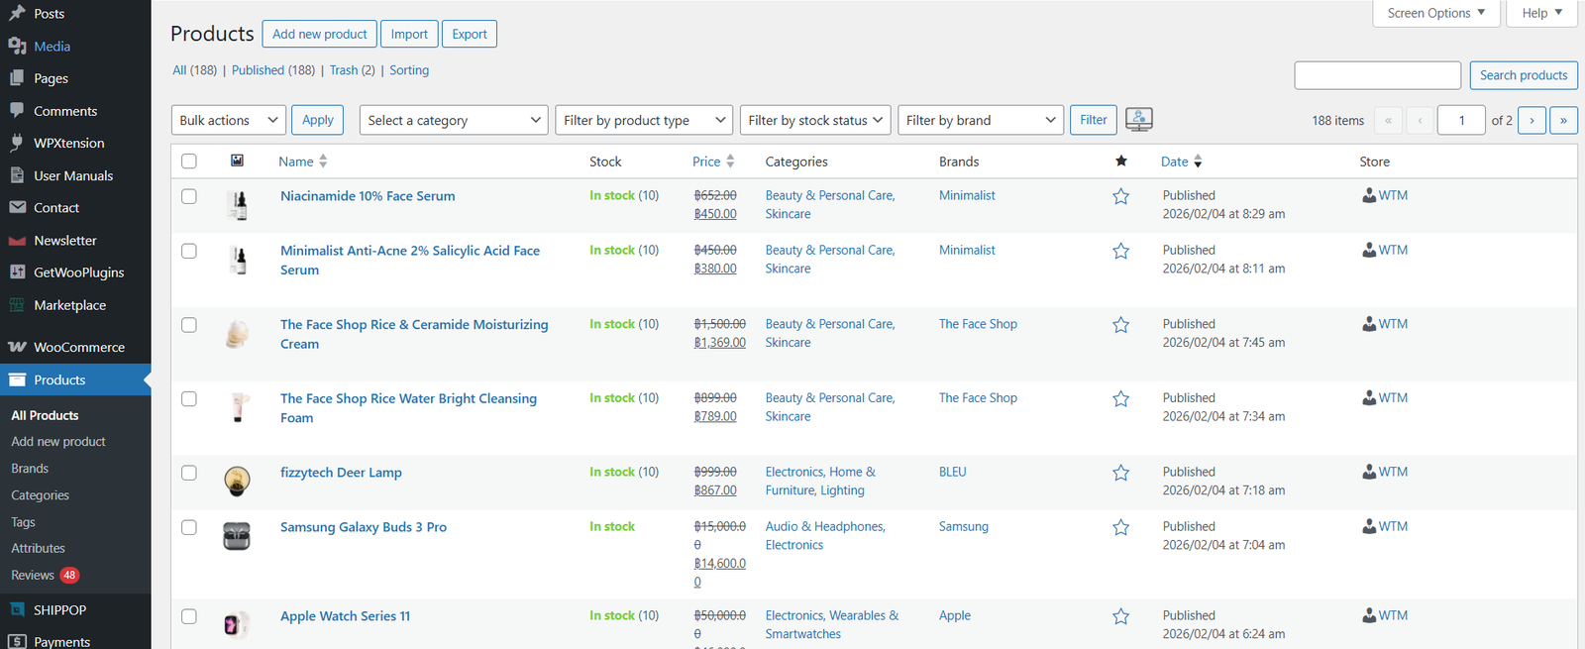The width and height of the screenshot is (1585, 649).
Task: Click the monitor icon next to Filter button
Action: click(1138, 120)
